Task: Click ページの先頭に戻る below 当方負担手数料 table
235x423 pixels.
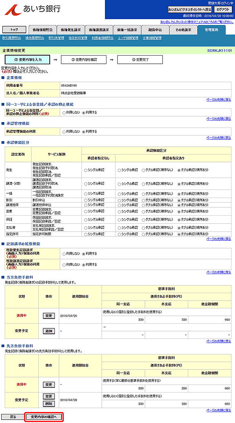Action: pos(219,341)
